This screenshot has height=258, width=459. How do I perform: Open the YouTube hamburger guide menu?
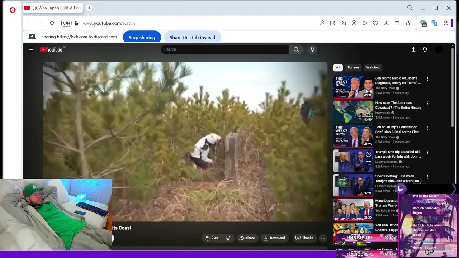31,49
